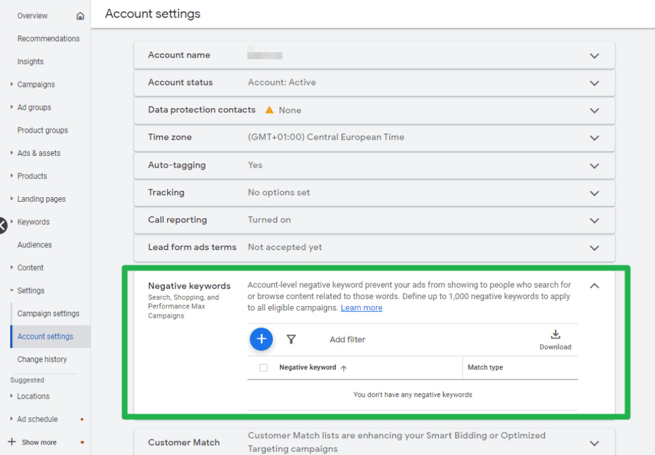
Task: Open the Change history page
Action: pyautogui.click(x=42, y=359)
